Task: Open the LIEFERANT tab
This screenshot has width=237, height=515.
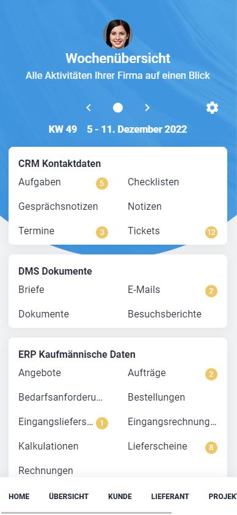Action: click(x=170, y=496)
